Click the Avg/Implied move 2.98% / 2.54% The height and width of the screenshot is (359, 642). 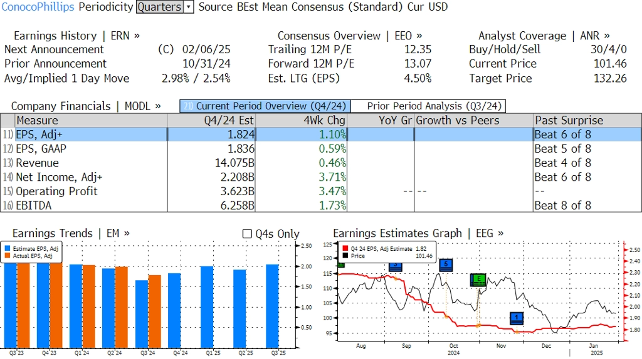(x=196, y=78)
